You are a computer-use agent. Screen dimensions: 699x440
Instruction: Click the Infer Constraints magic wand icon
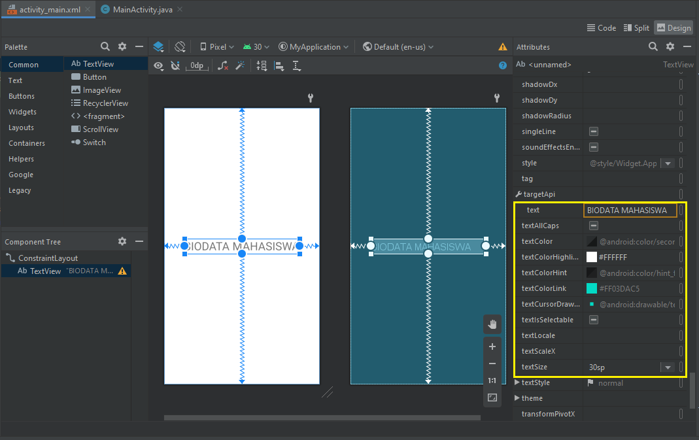241,65
